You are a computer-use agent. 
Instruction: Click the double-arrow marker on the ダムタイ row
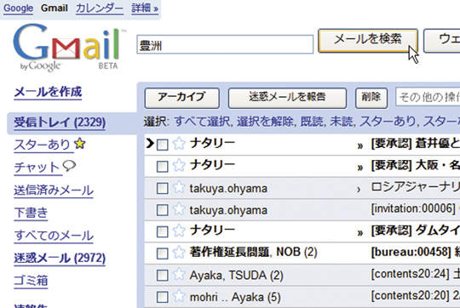360,233
